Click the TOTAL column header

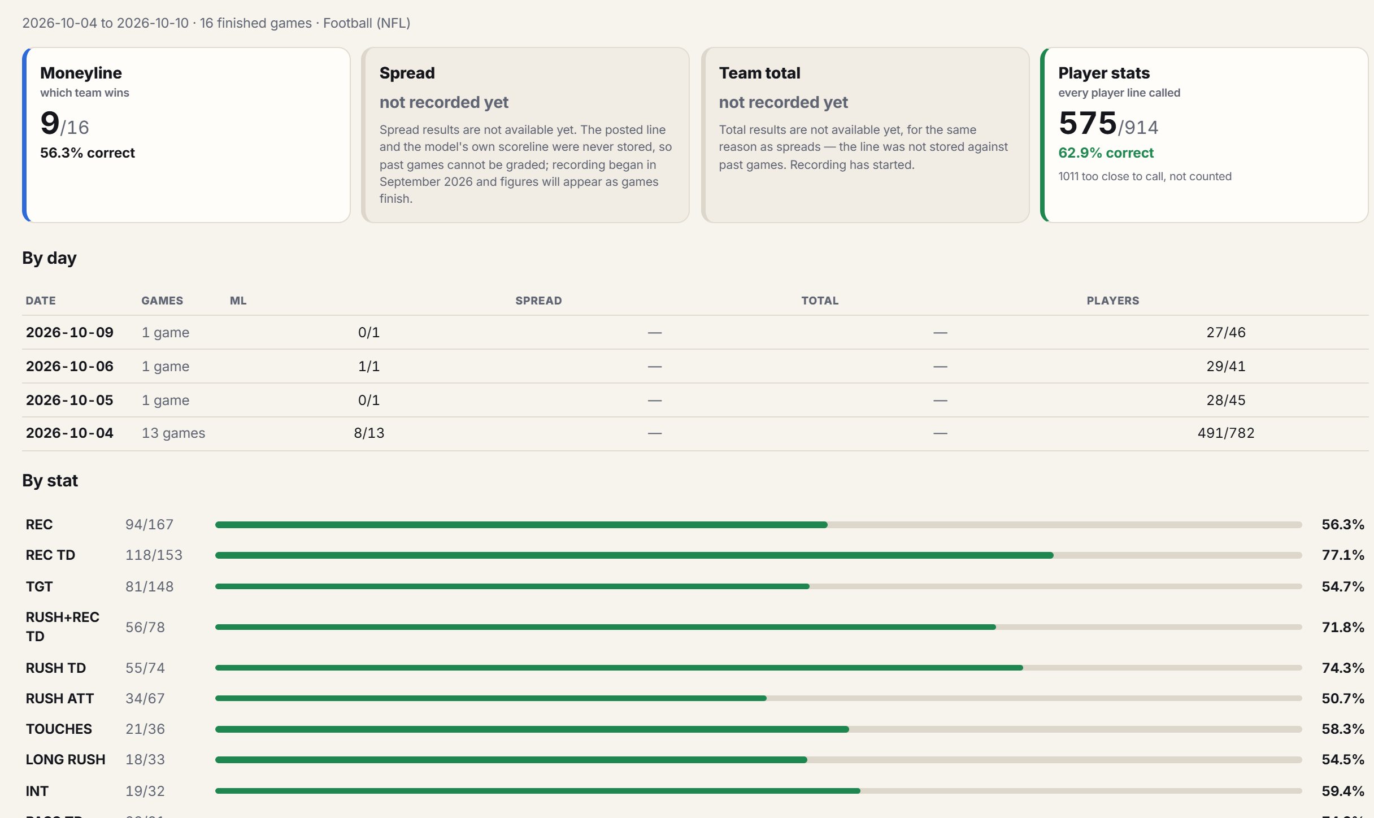tap(820, 301)
